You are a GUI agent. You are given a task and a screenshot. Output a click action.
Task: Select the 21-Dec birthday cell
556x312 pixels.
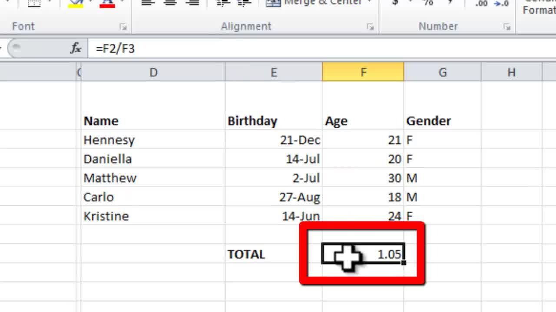[274, 140]
